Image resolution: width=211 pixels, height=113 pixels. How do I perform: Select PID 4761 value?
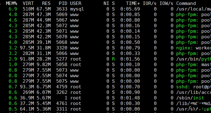[62, 103]
